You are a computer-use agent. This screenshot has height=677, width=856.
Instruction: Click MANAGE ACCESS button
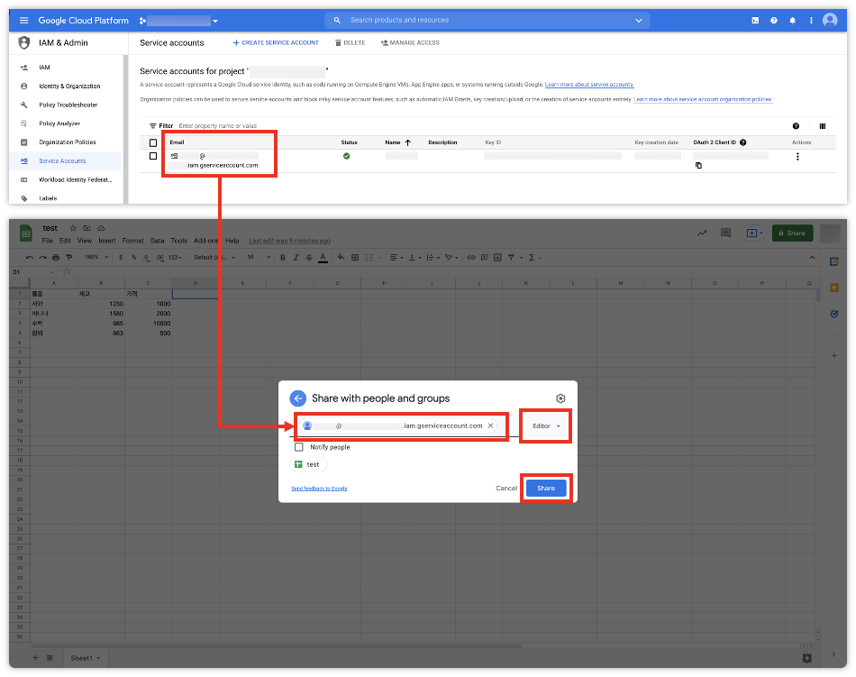click(x=410, y=42)
